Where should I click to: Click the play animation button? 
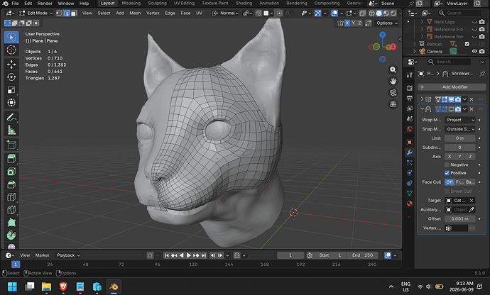pyautogui.click(x=188, y=255)
